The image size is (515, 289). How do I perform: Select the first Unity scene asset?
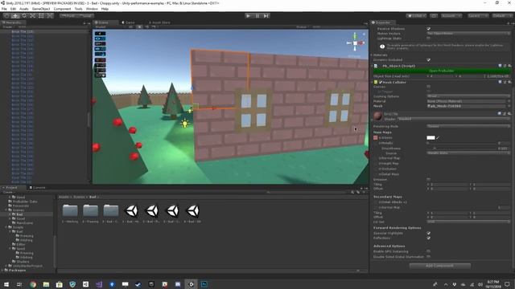(x=132, y=210)
